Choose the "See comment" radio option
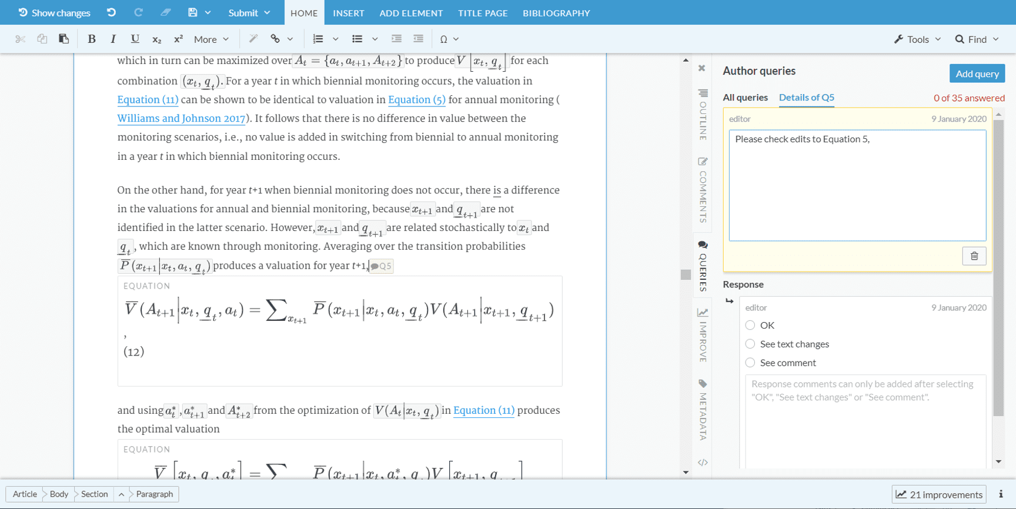Screen dimensions: 1016x509 pyautogui.click(x=750, y=363)
